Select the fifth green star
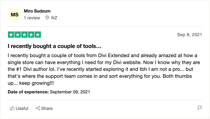This screenshot has width=210, height=119. coord(38,35)
